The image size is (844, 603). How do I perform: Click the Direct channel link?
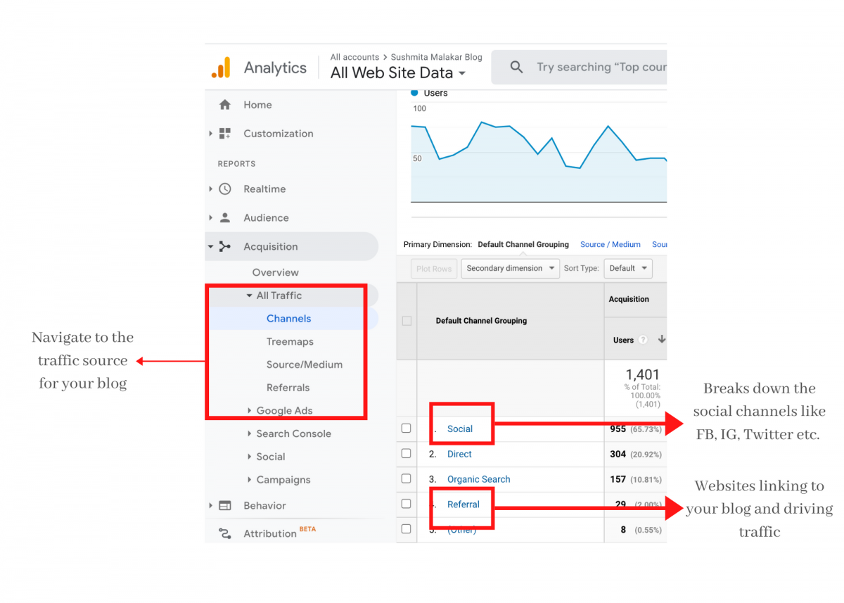(459, 454)
